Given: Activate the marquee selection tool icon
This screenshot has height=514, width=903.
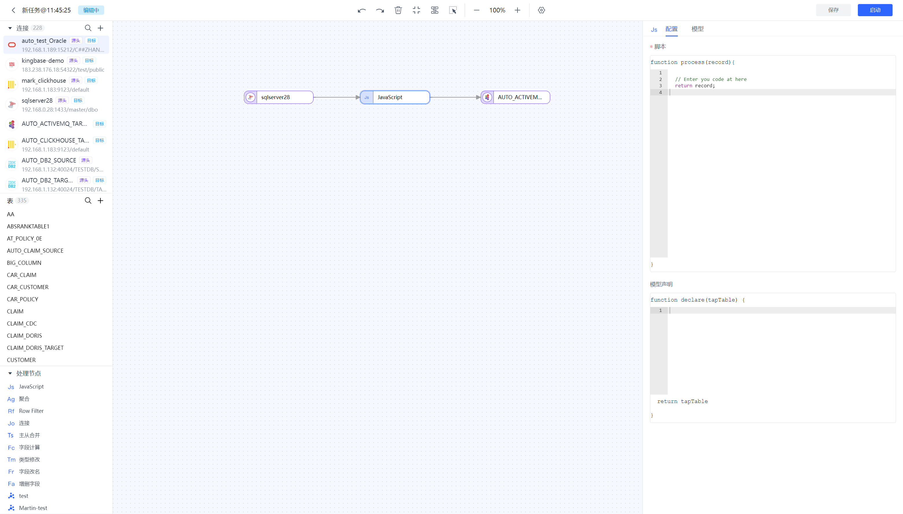Looking at the screenshot, I should pyautogui.click(x=453, y=10).
